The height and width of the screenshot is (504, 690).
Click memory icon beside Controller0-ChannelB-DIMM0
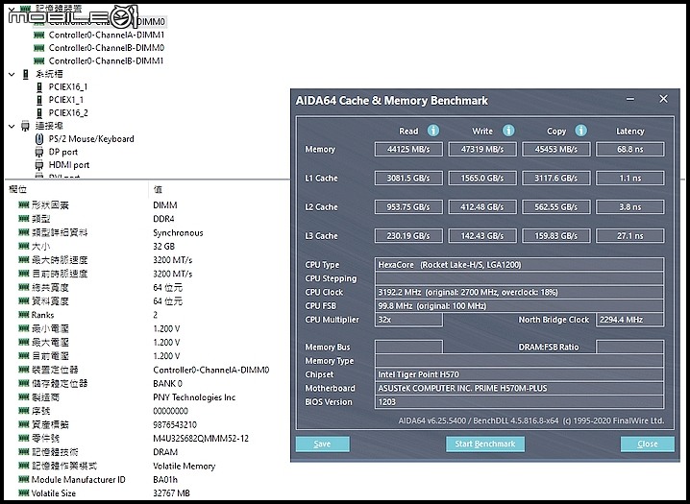(x=39, y=47)
